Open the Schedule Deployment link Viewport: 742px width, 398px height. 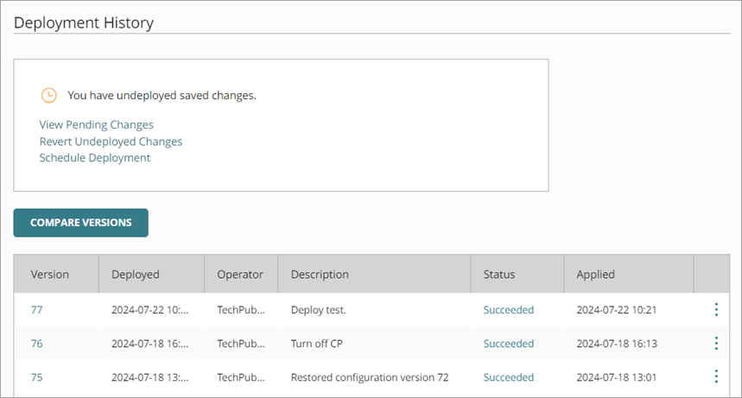coord(95,158)
